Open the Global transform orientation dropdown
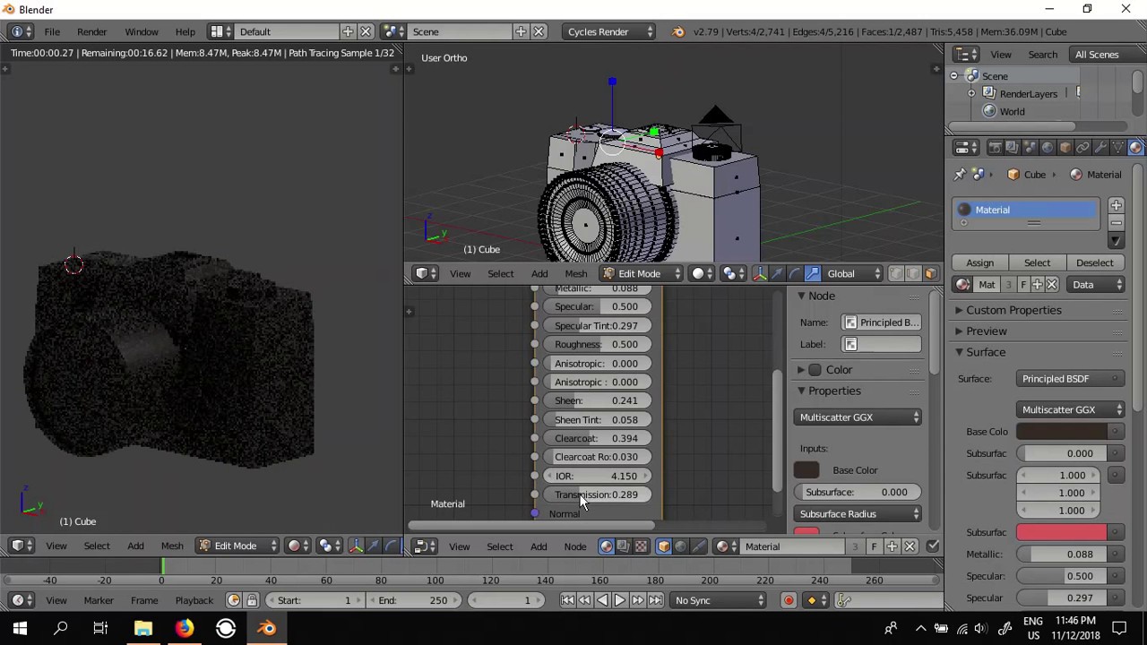Image resolution: width=1147 pixels, height=645 pixels. pos(854,273)
